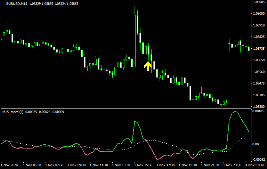Image resolution: width=267 pixels, height=169 pixels.
Task: Click the 1 Nov 15:30 time label
Action: [x=143, y=165]
